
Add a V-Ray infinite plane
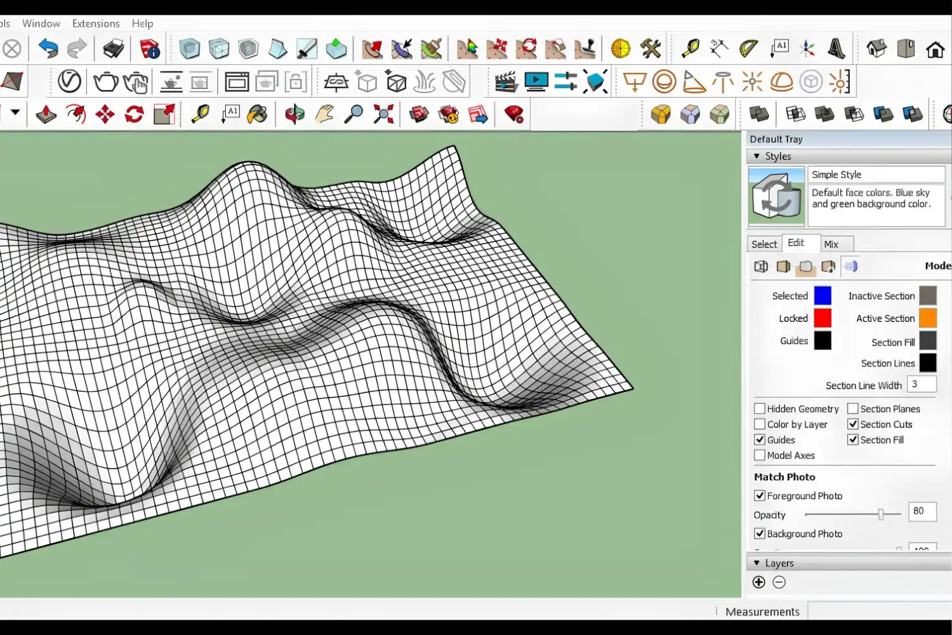[x=336, y=81]
